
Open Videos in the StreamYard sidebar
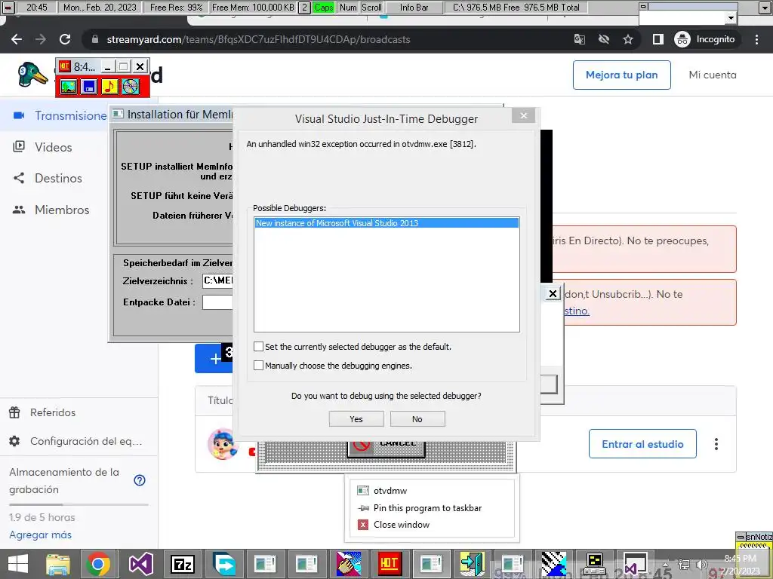pyautogui.click(x=53, y=147)
